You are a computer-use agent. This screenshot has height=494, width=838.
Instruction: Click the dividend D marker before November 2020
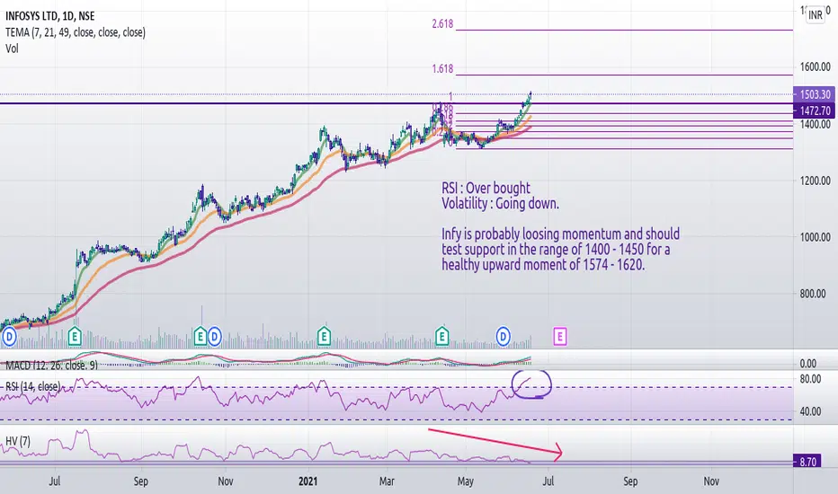pos(214,337)
